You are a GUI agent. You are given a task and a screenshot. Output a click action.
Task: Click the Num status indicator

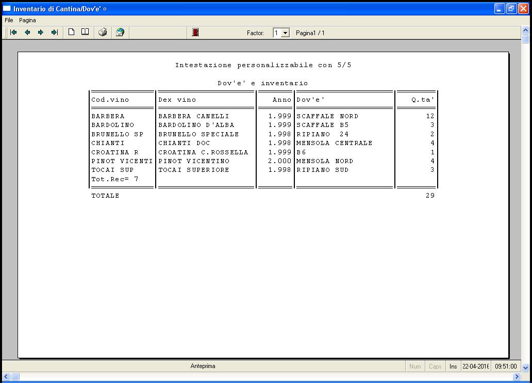[x=415, y=366]
